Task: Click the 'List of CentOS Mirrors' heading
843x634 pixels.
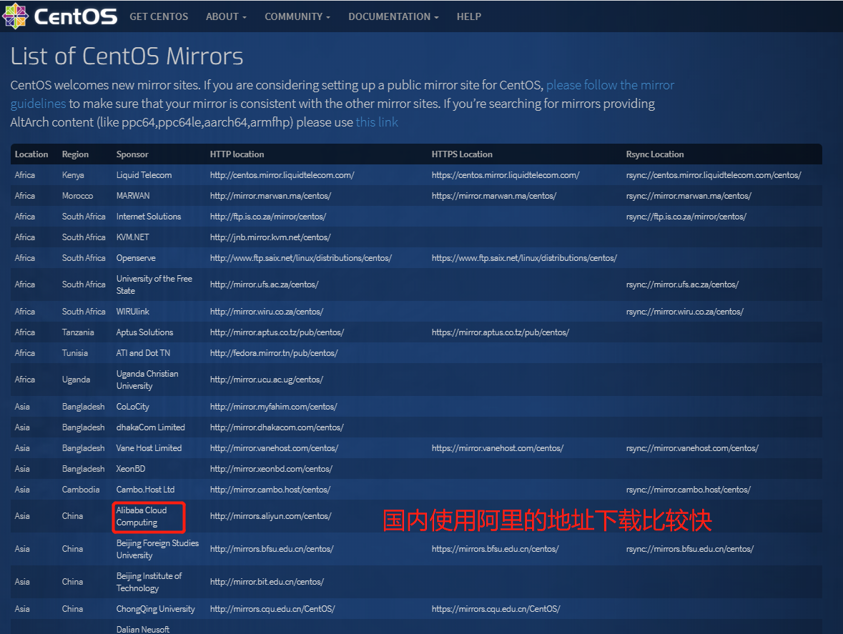Action: pyautogui.click(x=127, y=56)
